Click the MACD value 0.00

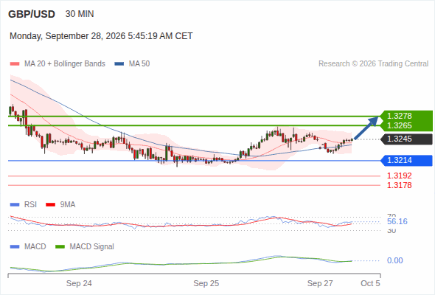point(395,260)
